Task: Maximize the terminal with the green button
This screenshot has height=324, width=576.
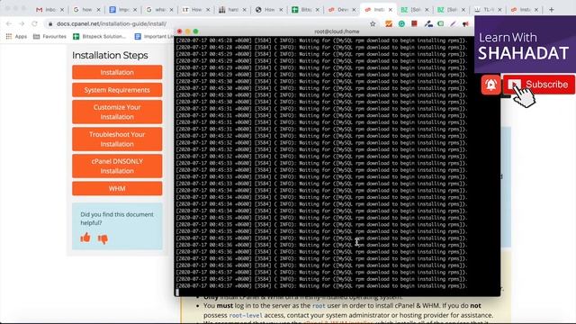Action: [196, 31]
